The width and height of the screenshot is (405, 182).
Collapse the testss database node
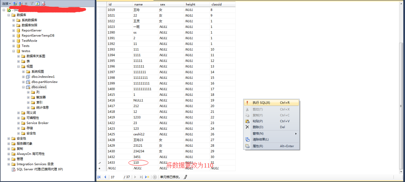click(14, 51)
